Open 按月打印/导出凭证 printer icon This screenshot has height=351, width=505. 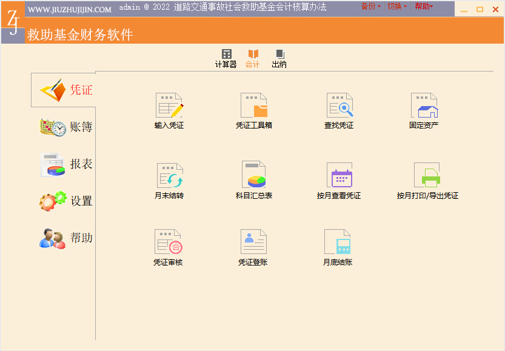point(427,175)
